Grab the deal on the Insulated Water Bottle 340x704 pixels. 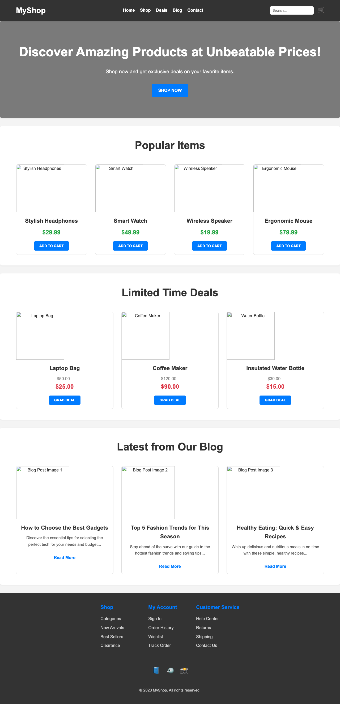[x=275, y=400]
